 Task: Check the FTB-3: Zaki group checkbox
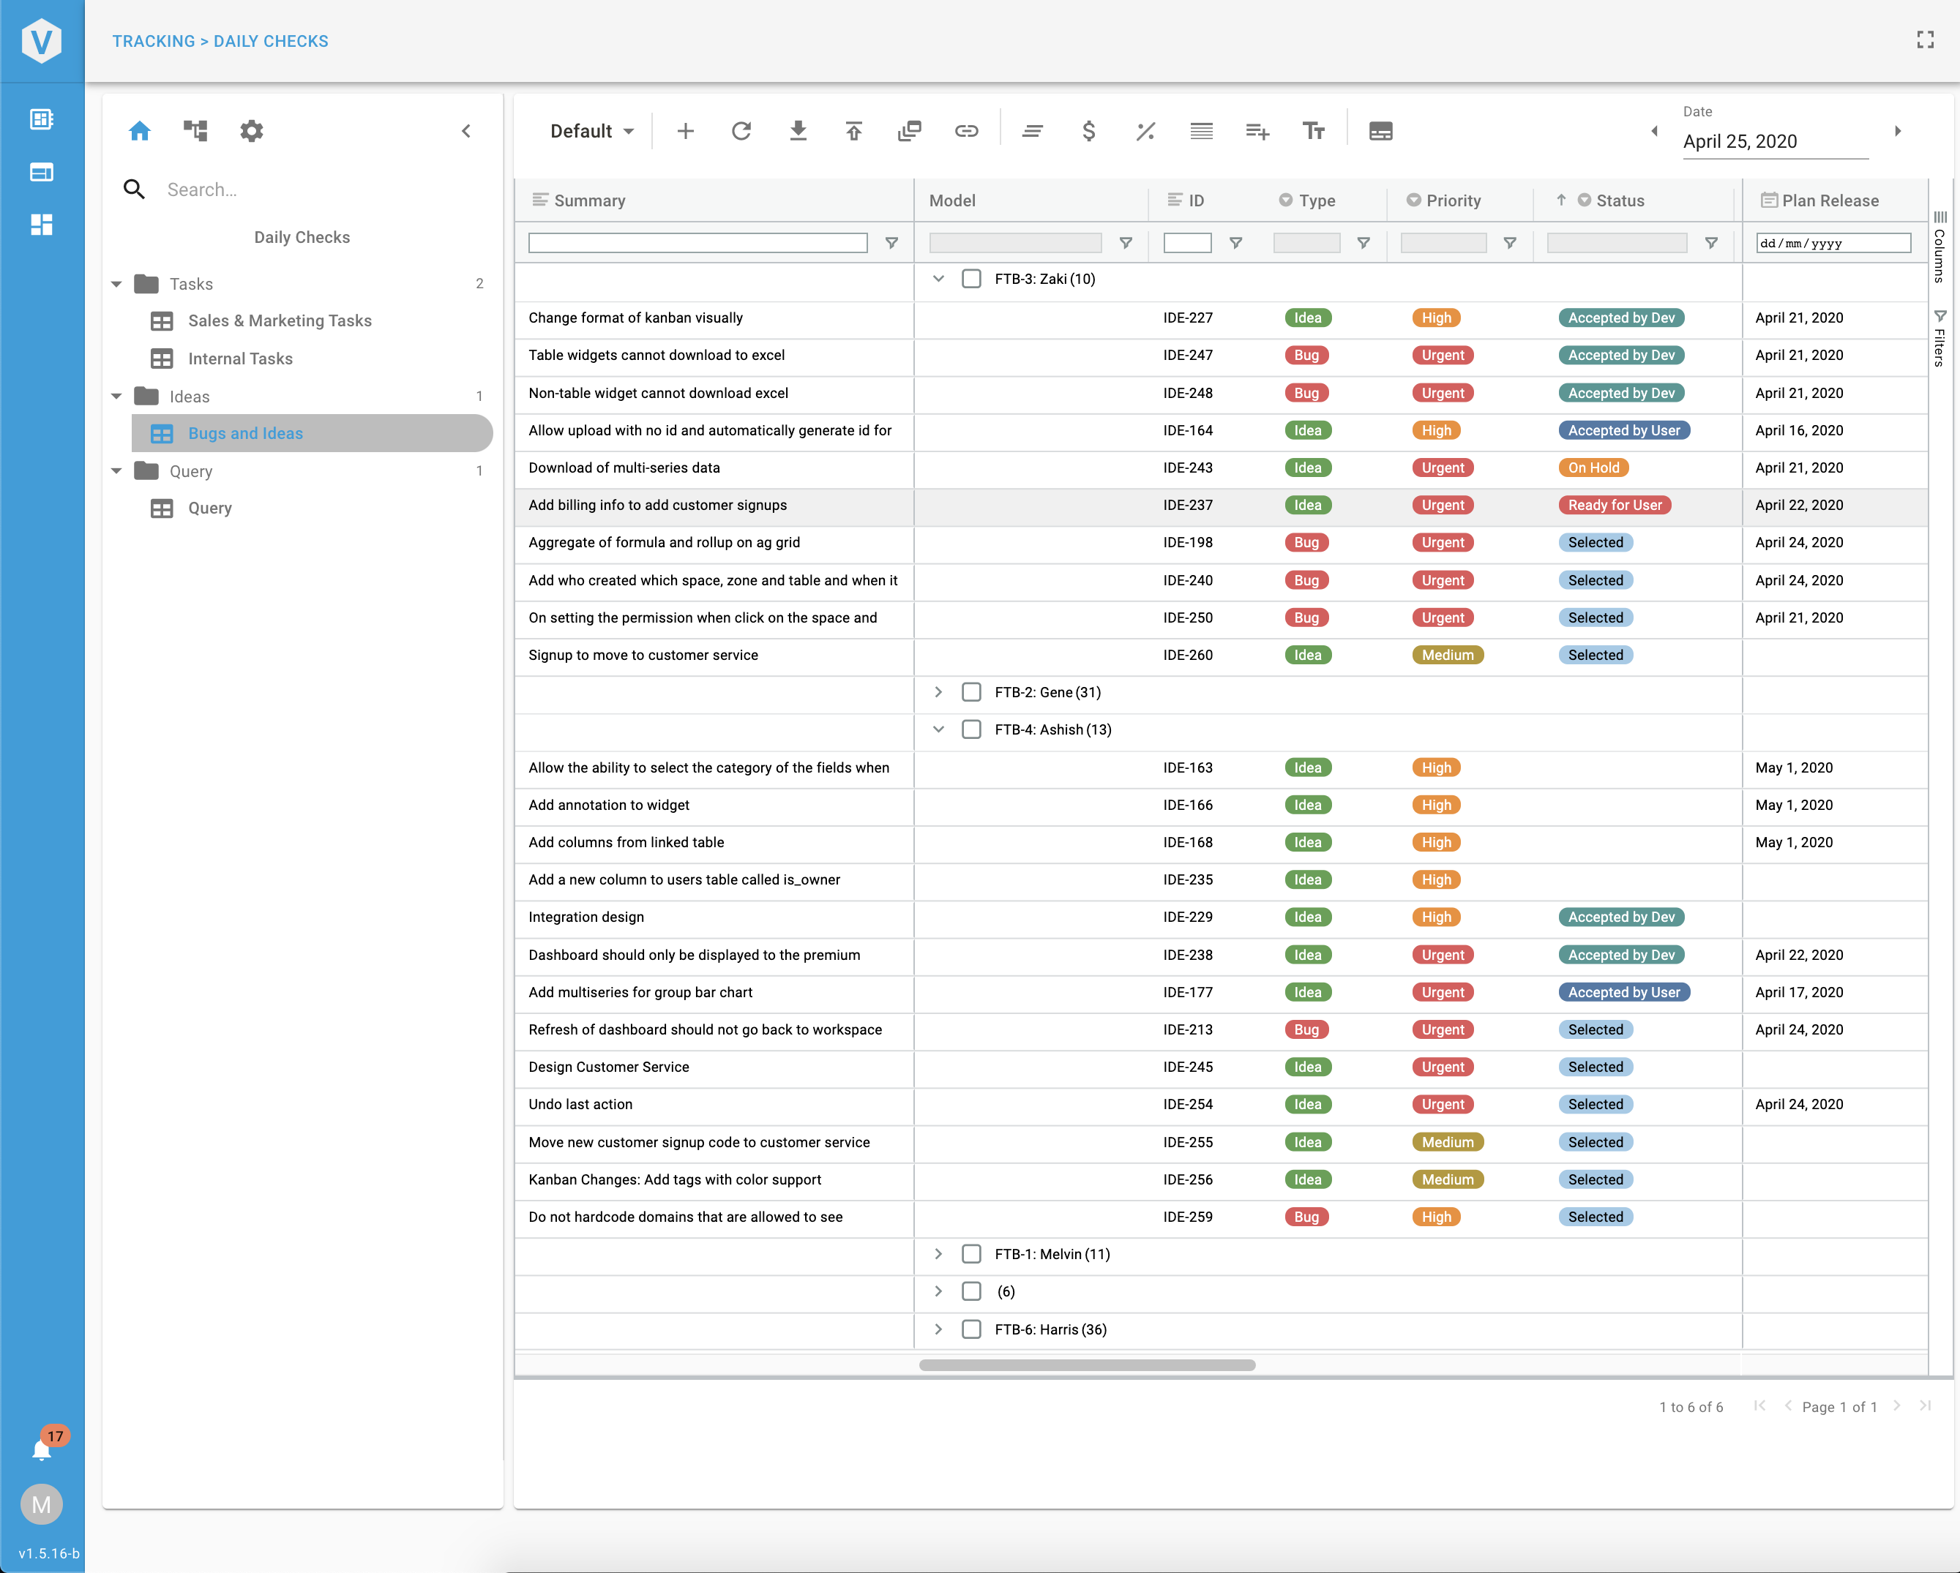[x=971, y=279]
